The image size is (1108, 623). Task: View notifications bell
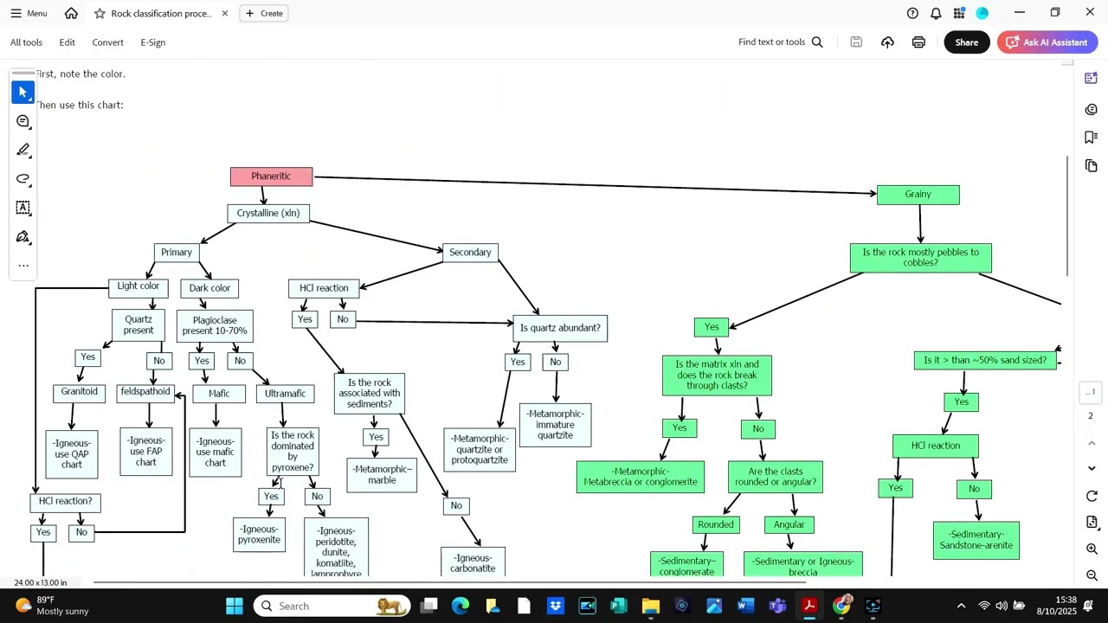click(x=936, y=13)
